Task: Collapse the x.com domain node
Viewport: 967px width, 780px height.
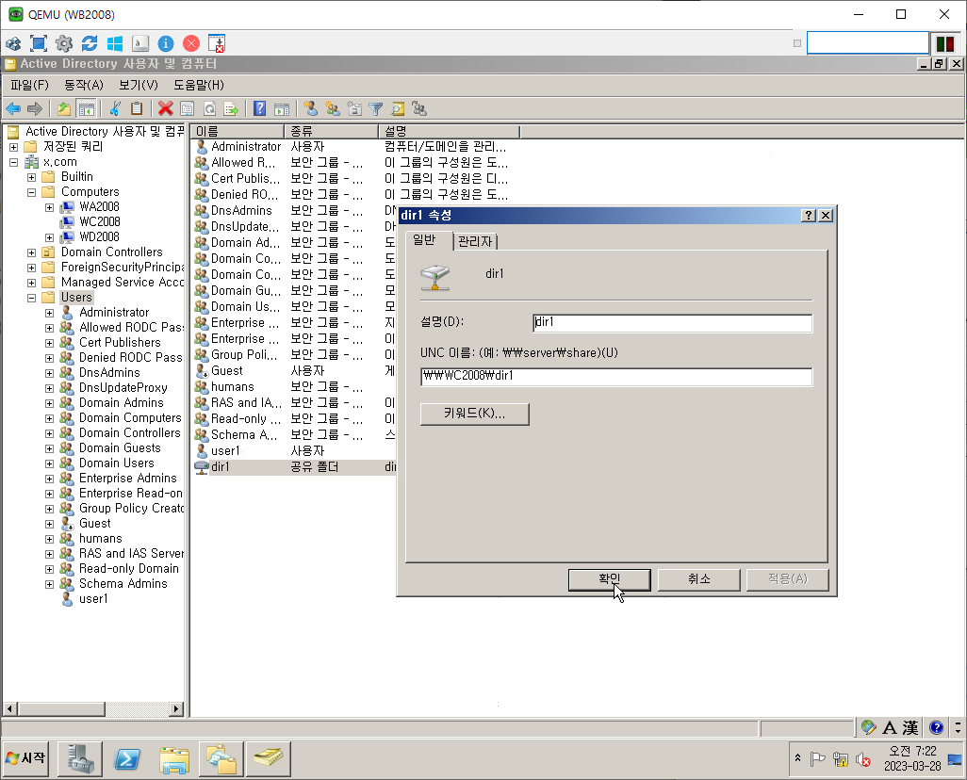Action: pyautogui.click(x=13, y=163)
